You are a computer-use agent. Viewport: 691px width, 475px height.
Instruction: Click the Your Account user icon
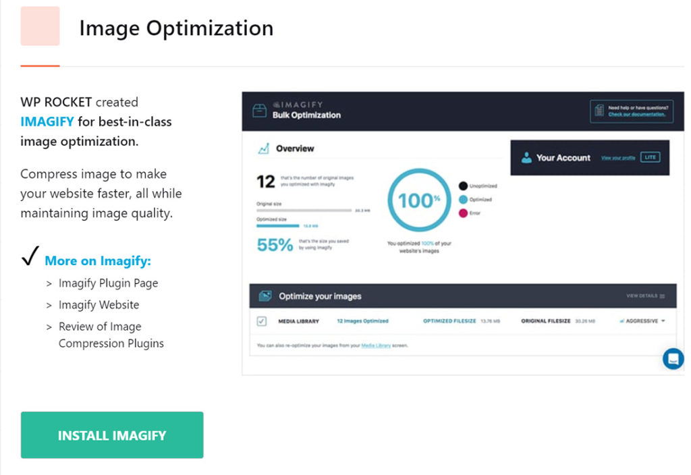pos(526,158)
